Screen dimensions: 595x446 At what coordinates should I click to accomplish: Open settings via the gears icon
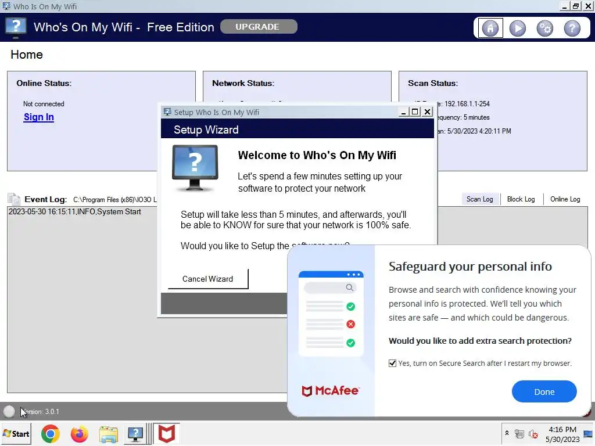(x=545, y=28)
